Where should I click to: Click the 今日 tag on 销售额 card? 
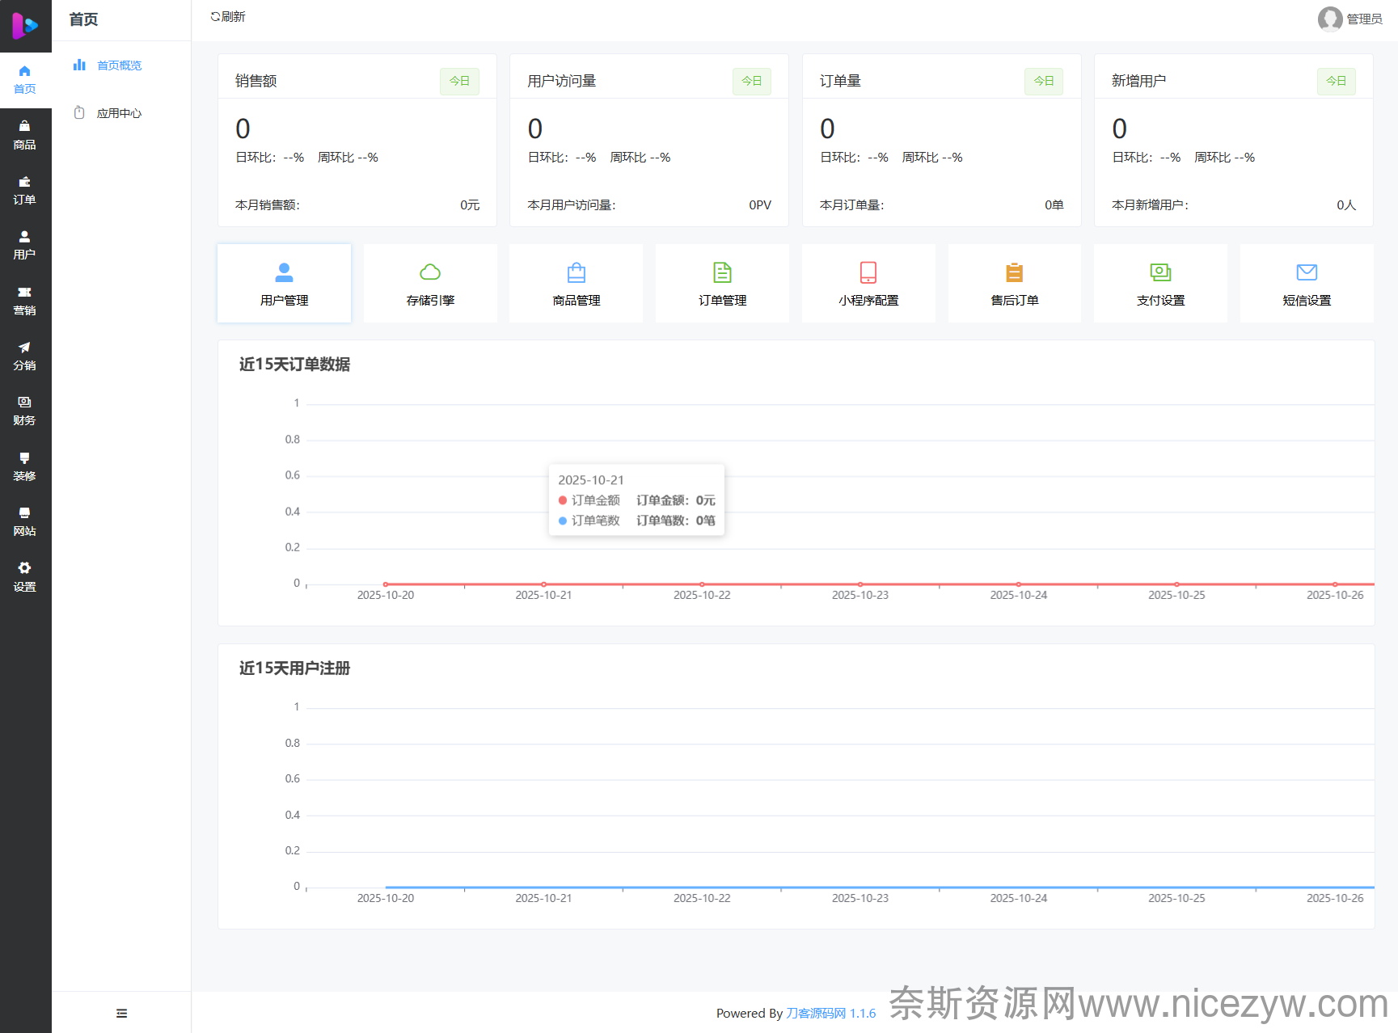[x=459, y=81]
